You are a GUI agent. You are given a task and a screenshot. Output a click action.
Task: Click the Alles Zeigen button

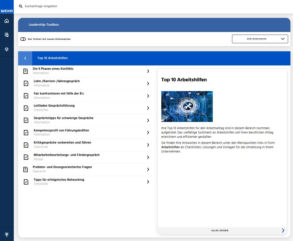tap(220, 230)
